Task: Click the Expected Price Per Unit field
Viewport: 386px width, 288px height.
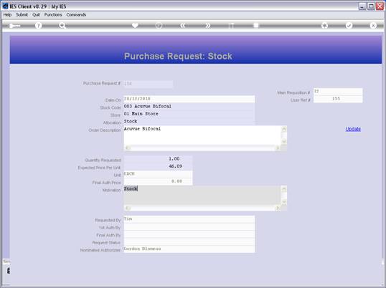Action: [158, 166]
